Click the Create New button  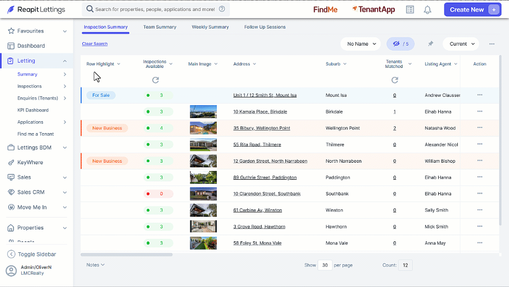[x=473, y=10]
